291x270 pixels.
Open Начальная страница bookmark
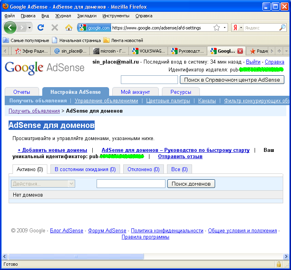pyautogui.click(x=76, y=40)
